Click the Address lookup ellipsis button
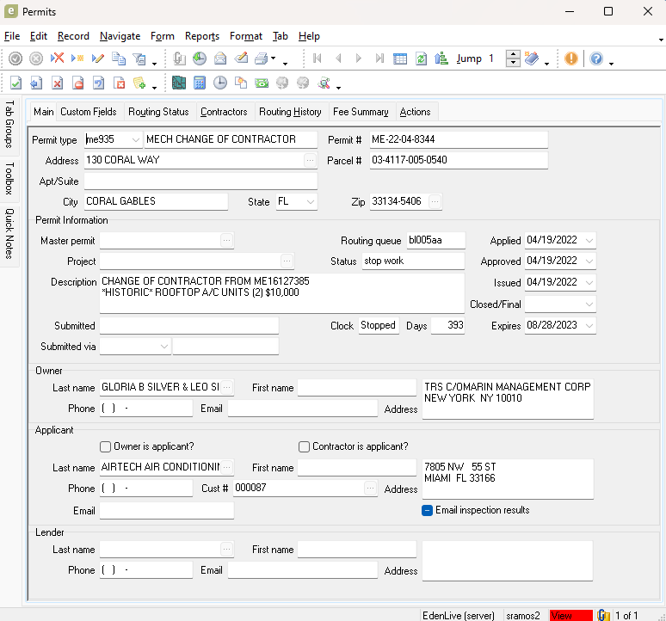Image resolution: width=666 pixels, height=621 pixels. (310, 160)
